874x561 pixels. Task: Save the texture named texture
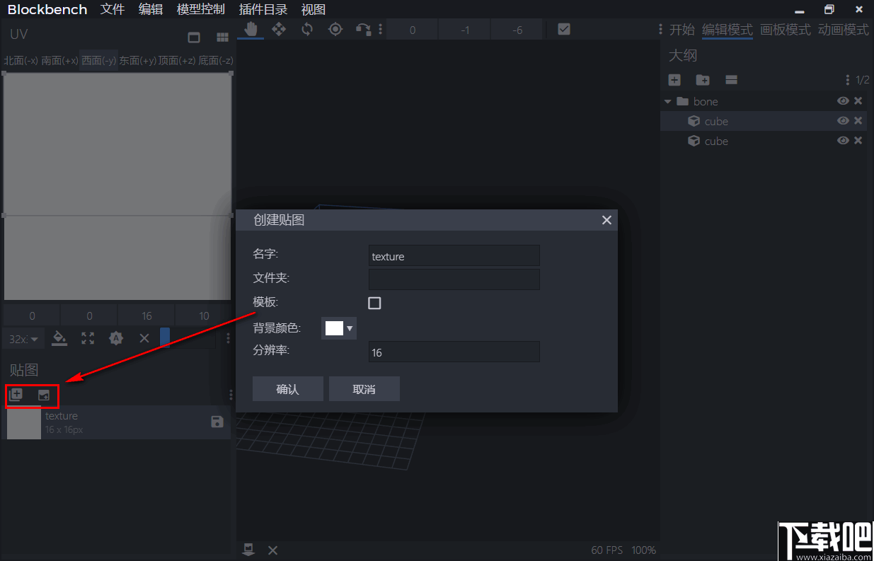point(217,422)
